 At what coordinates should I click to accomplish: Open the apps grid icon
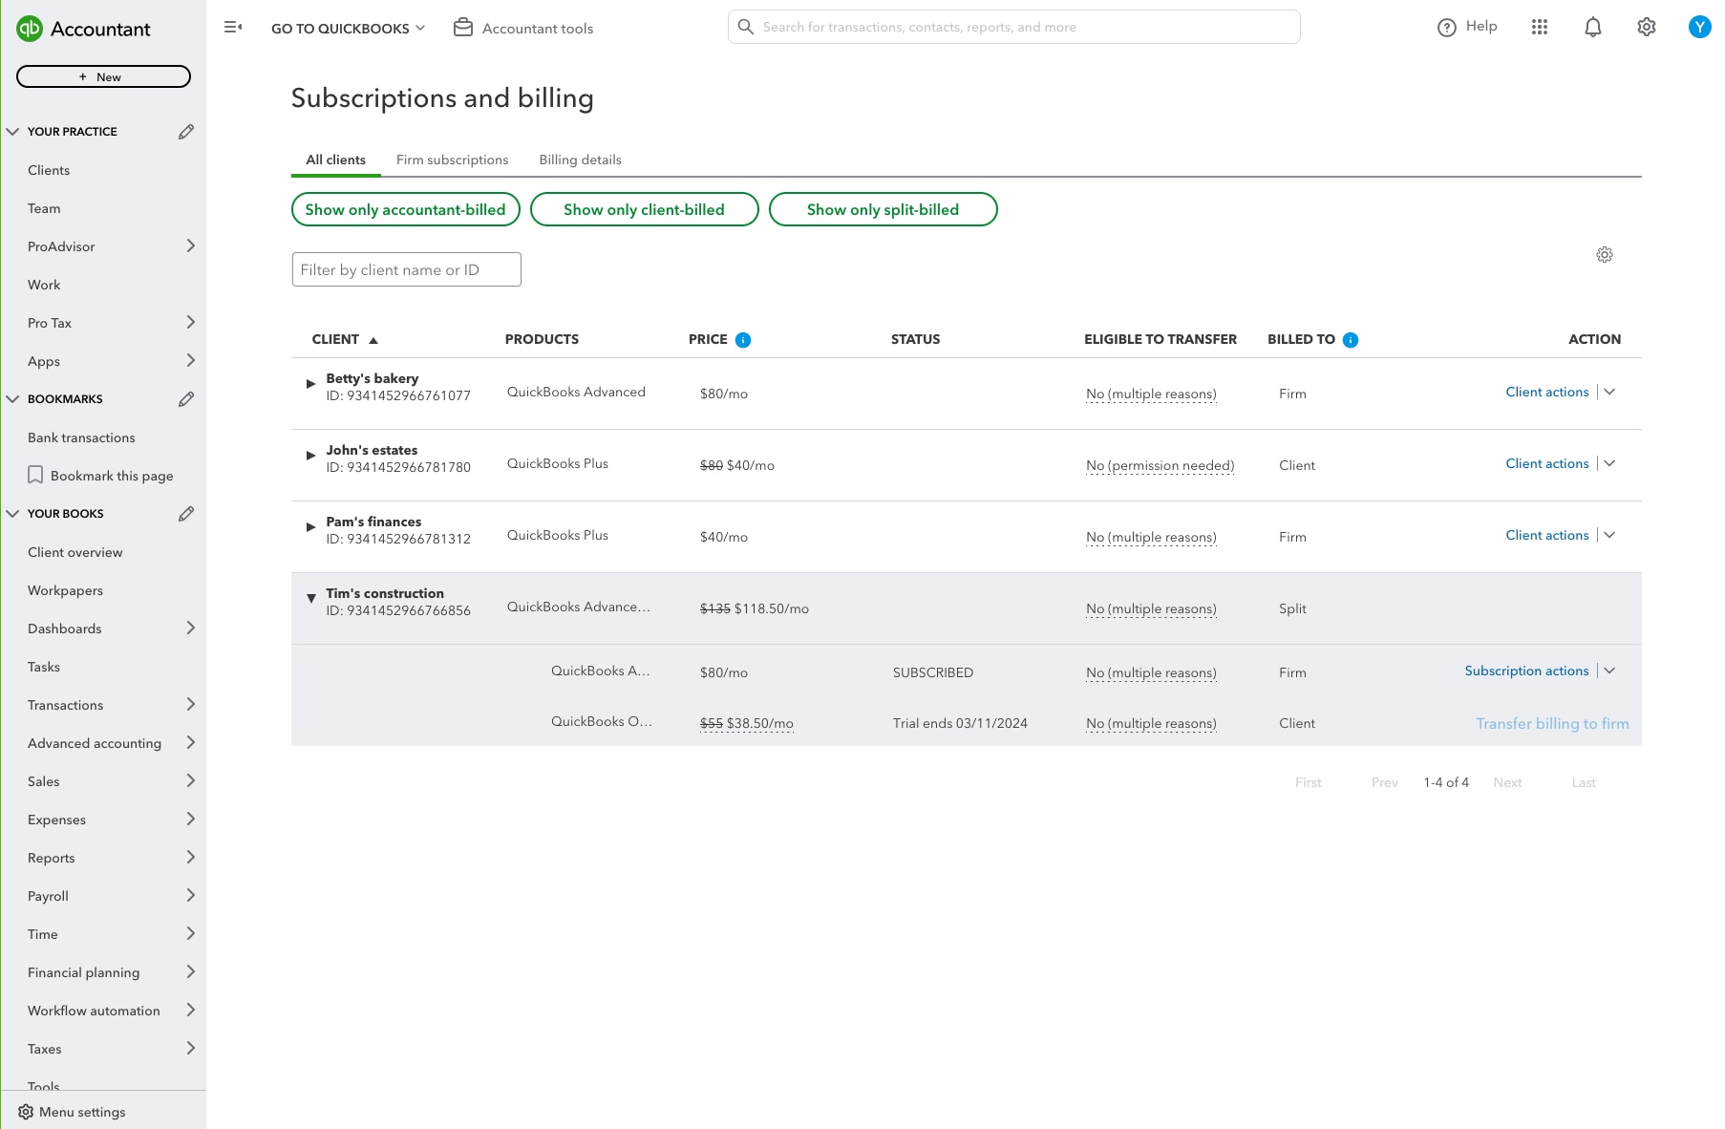point(1540,27)
